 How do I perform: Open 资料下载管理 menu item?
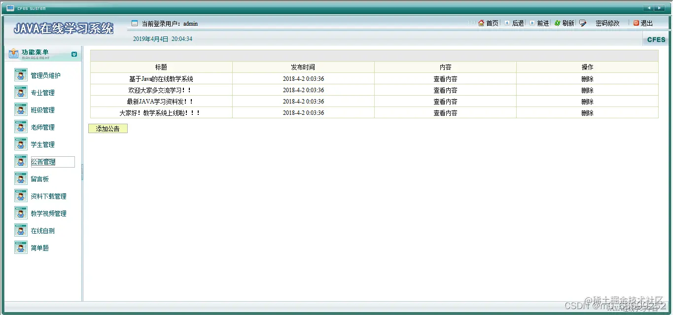[49, 196]
